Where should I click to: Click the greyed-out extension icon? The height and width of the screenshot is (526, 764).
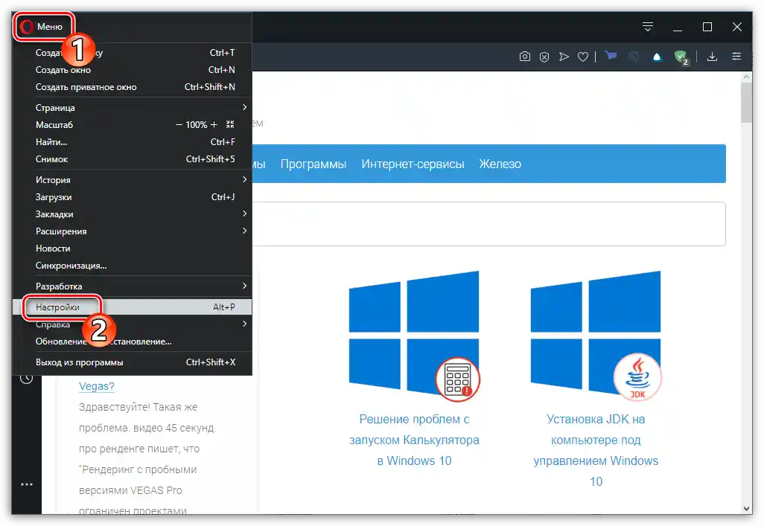pos(634,57)
